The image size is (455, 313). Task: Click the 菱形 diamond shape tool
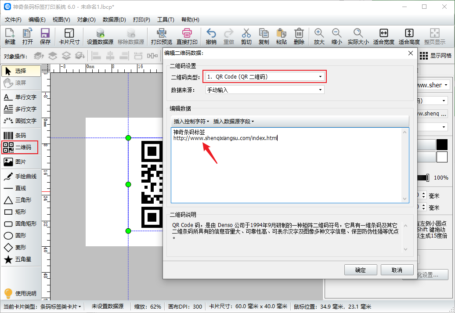[x=20, y=248]
